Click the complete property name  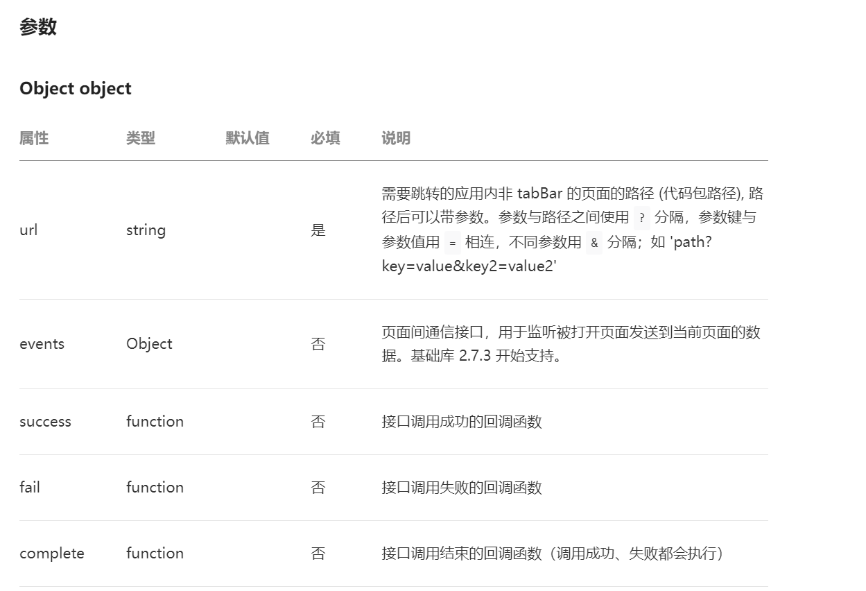52,554
